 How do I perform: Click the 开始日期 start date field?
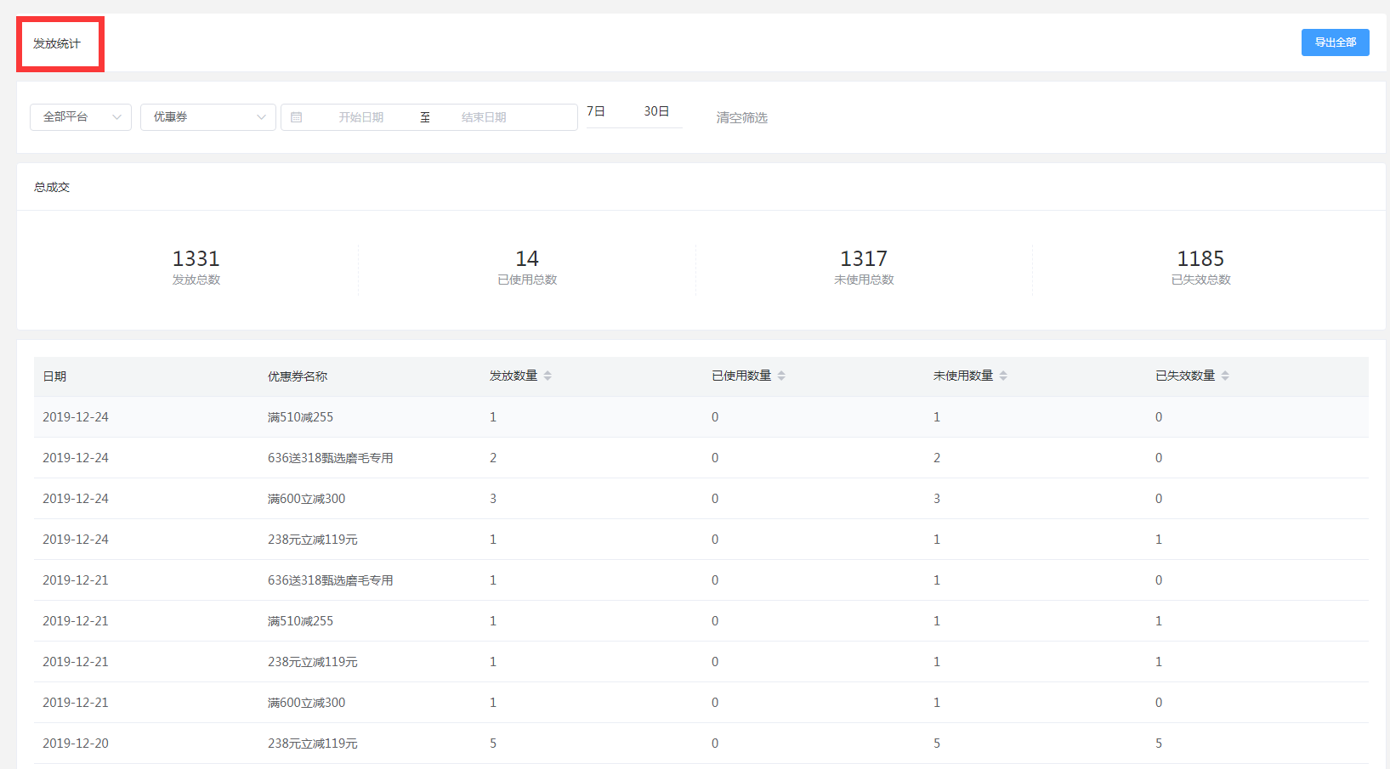[x=361, y=117]
